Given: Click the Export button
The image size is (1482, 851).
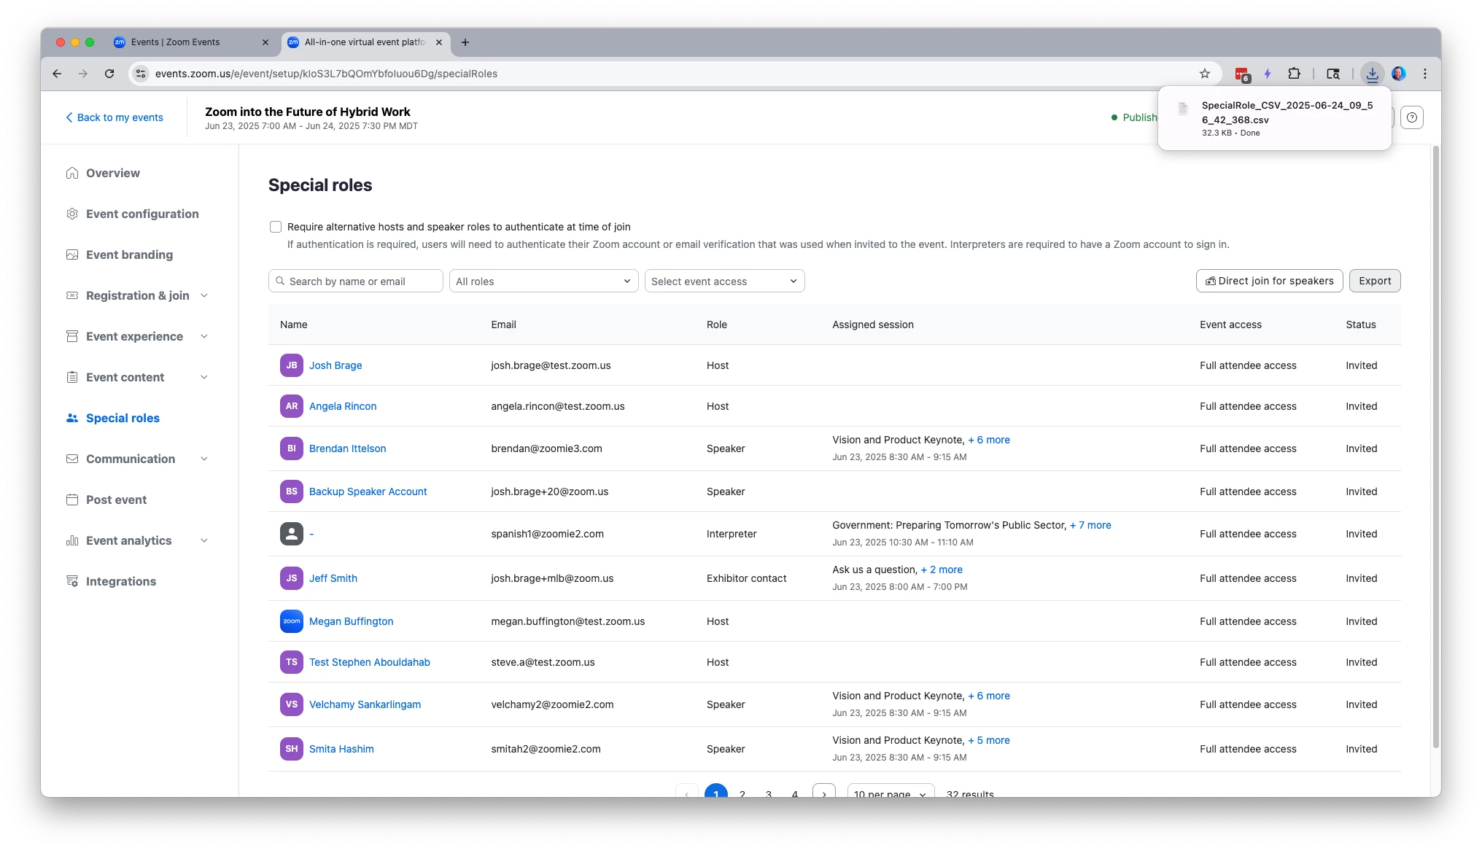Looking at the screenshot, I should [x=1375, y=281].
